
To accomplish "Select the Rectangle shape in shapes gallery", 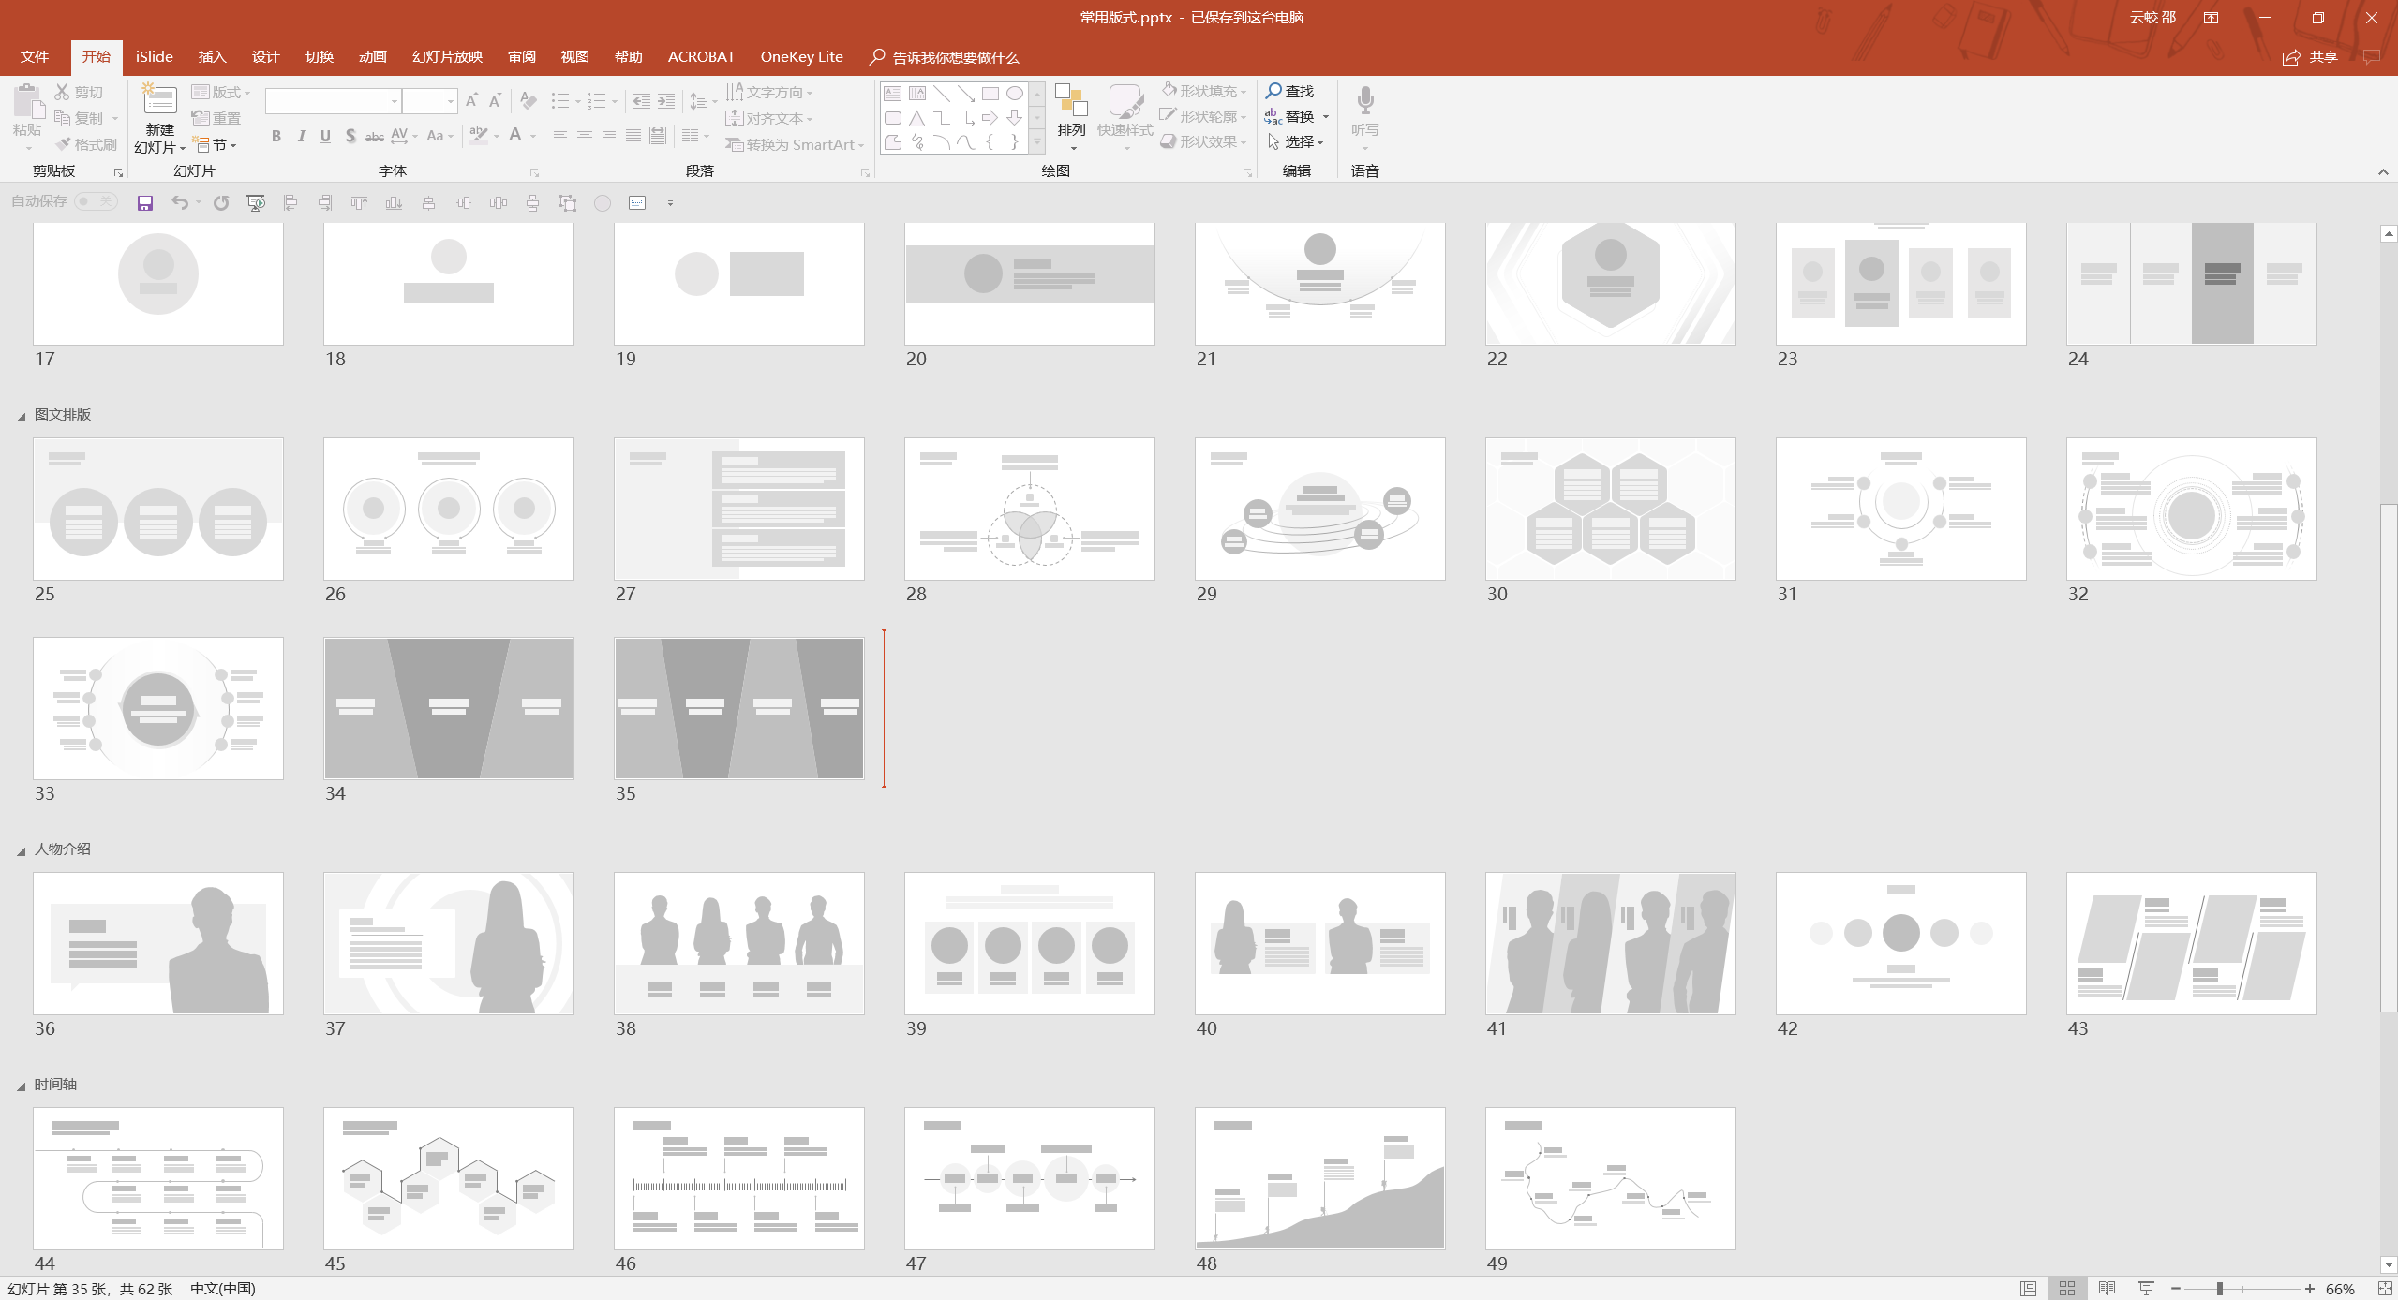I will pos(990,93).
